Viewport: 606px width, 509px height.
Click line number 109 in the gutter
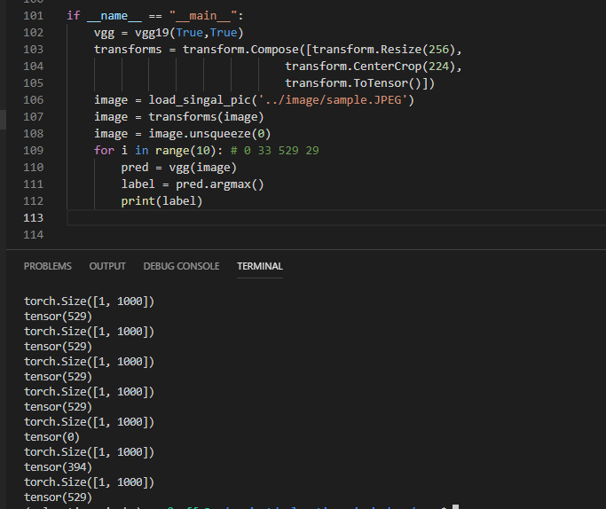pos(33,151)
